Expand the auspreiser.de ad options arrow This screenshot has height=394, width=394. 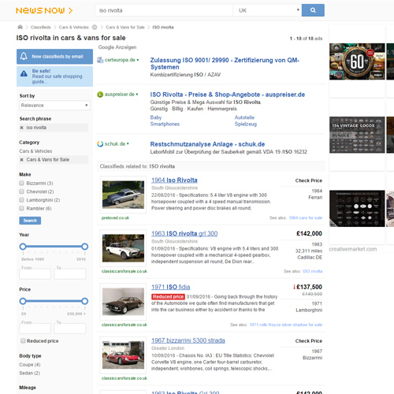point(137,95)
